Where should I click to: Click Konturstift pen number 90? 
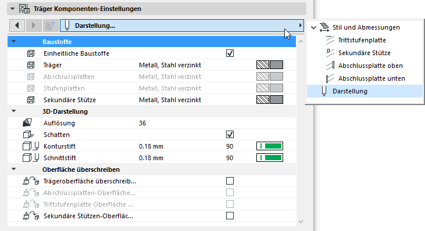[230, 146]
